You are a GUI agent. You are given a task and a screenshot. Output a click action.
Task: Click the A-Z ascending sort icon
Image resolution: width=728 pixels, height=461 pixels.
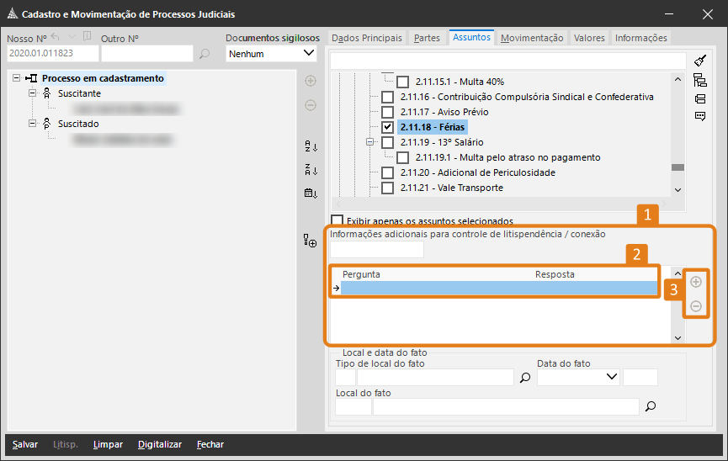pos(310,146)
